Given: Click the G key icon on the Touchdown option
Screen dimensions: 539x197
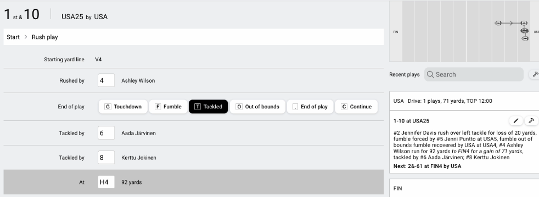Looking at the screenshot, I should [108, 107].
